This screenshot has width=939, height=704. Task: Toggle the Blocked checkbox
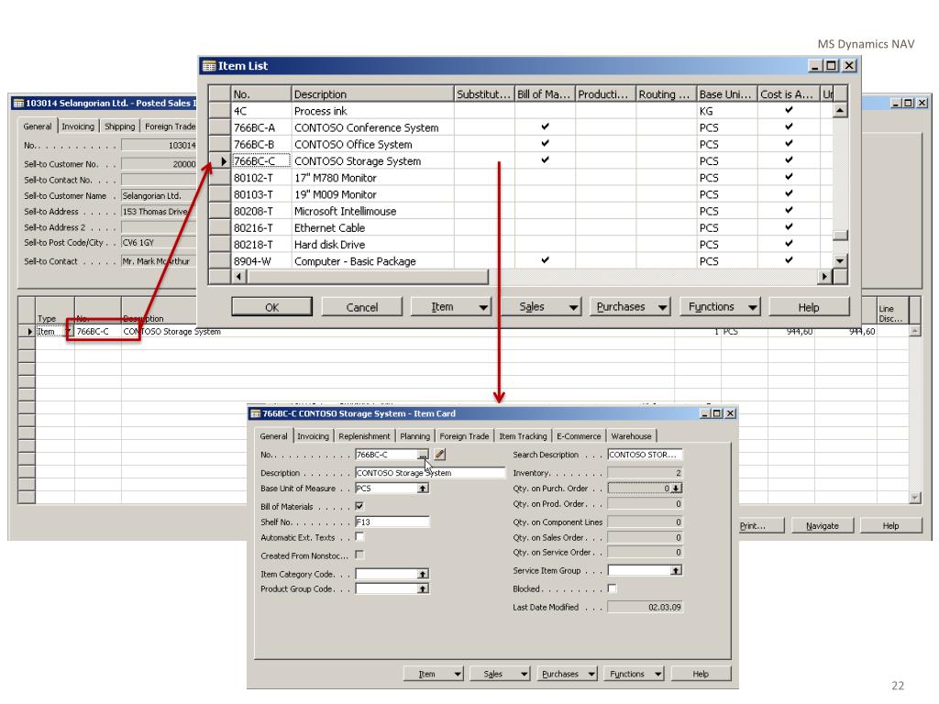click(x=612, y=588)
